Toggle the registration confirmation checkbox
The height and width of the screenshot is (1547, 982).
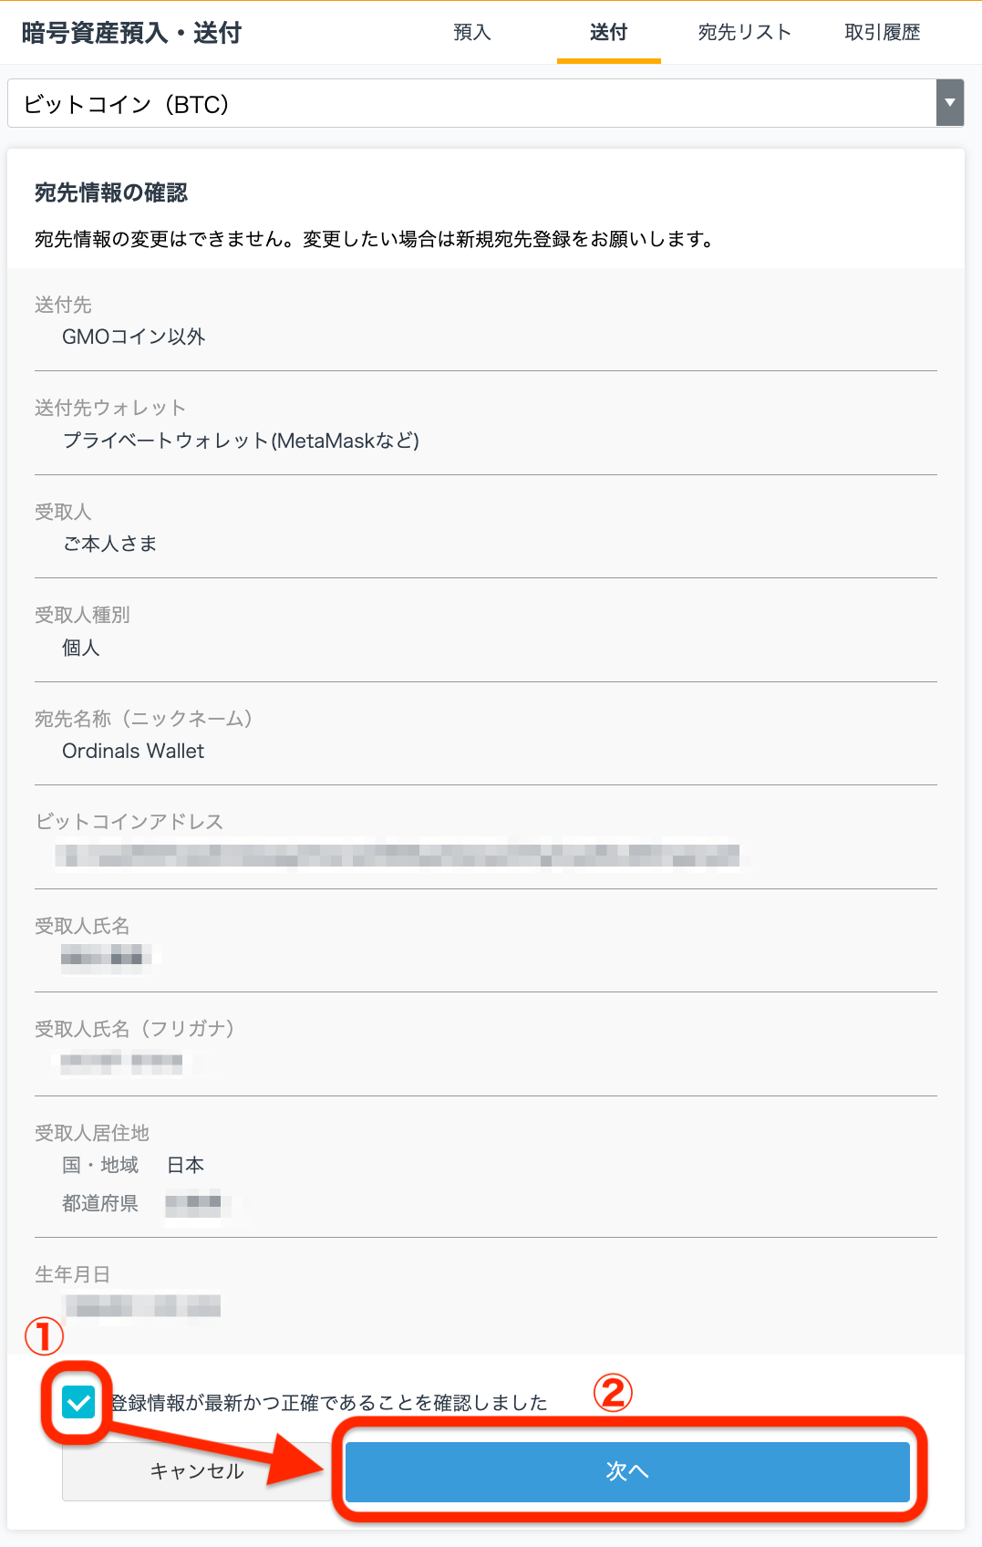pyautogui.click(x=78, y=1403)
